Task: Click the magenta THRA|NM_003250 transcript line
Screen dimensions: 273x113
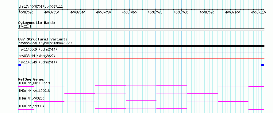Action: coord(141,101)
